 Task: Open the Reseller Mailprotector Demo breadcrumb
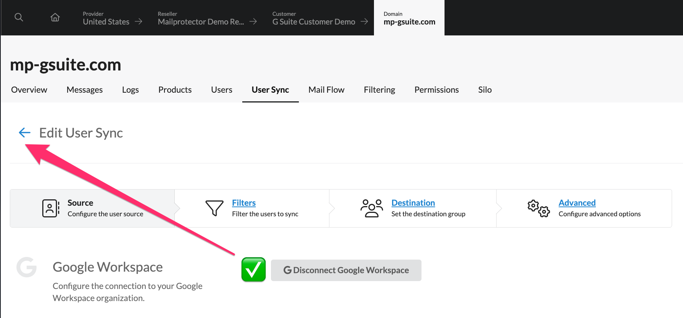point(207,18)
